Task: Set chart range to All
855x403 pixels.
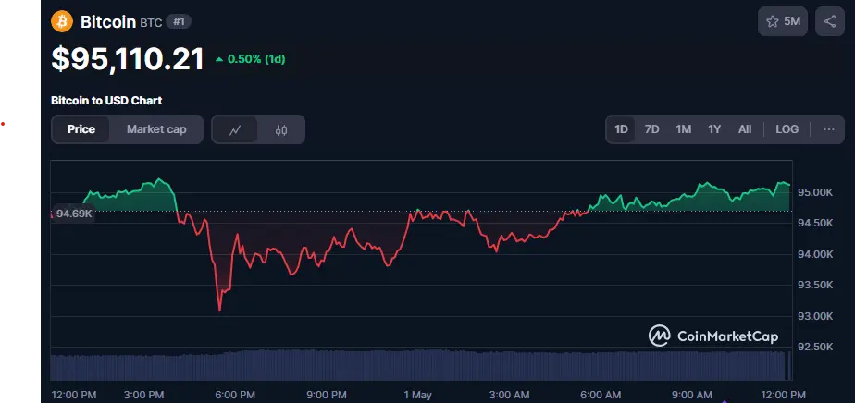Action: [x=744, y=129]
